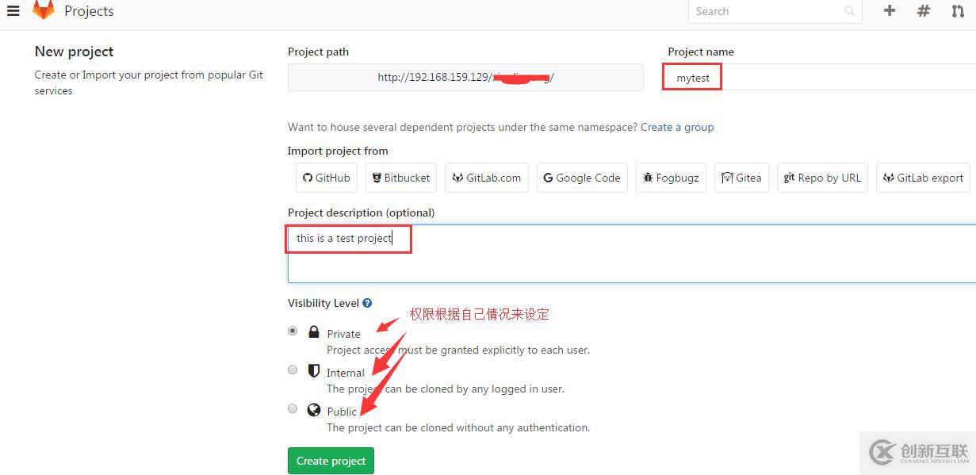Select the Internal visibility radio button
The width and height of the screenshot is (976, 475).
coord(293,370)
